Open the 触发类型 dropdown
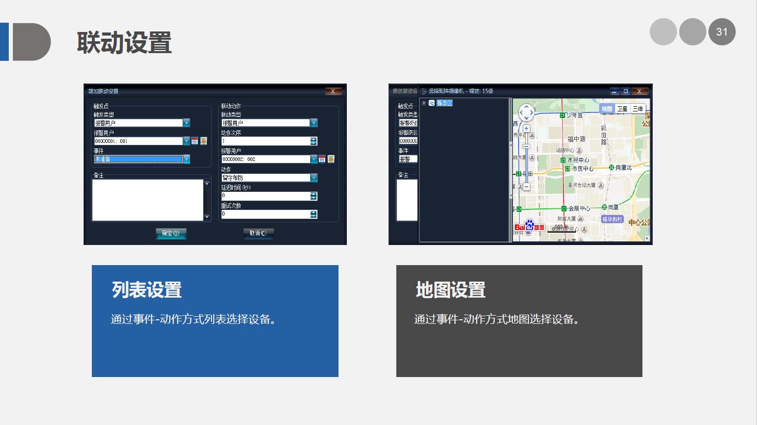757x425 pixels. point(186,123)
